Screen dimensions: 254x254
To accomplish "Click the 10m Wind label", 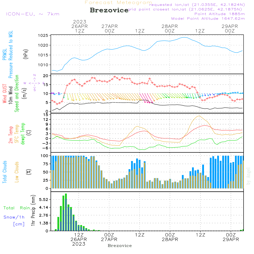I will 10,95.
